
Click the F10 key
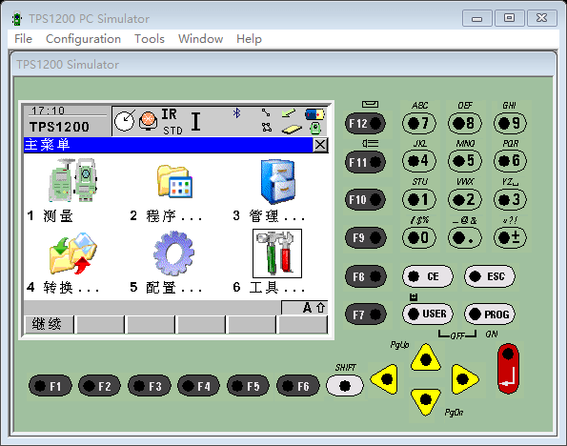tap(365, 199)
